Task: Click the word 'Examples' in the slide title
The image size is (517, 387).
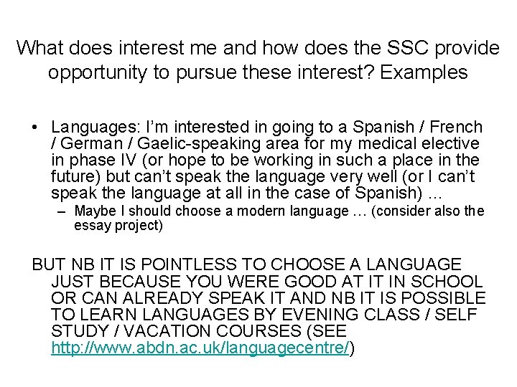Action: pos(424,72)
